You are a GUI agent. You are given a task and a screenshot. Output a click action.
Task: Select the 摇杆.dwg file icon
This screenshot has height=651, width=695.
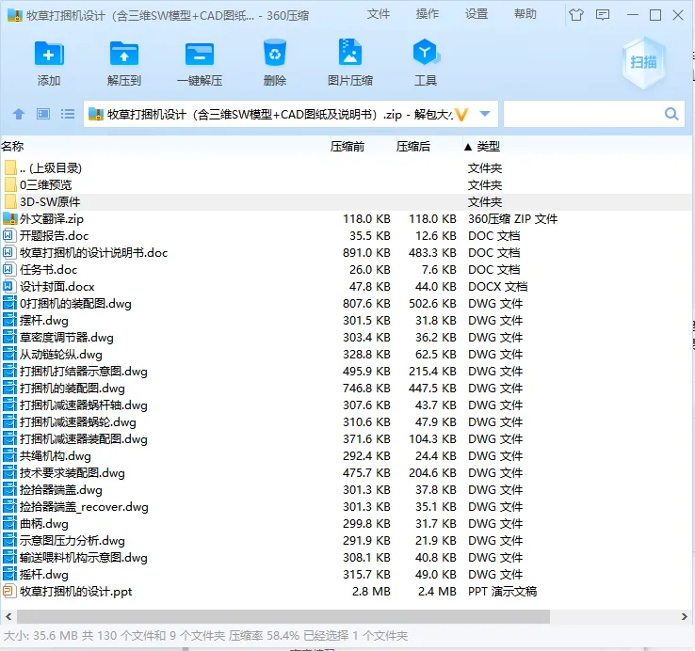[x=9, y=575]
